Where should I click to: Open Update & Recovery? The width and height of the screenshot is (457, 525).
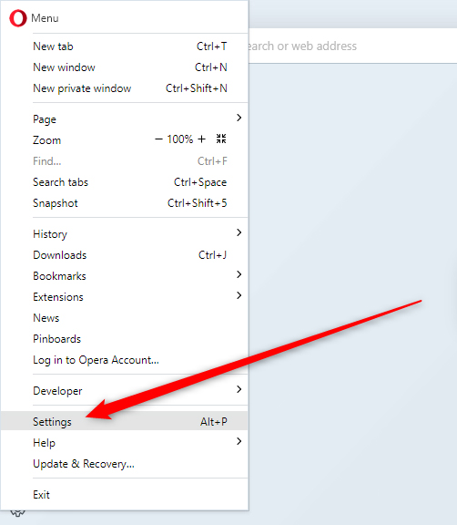[x=125, y=464]
